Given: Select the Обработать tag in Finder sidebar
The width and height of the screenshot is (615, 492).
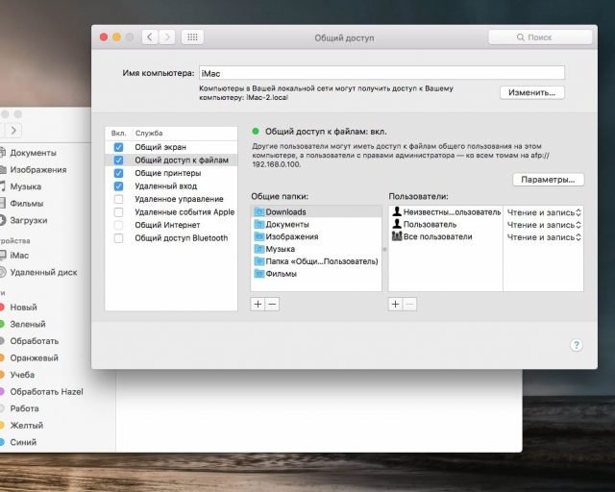Looking at the screenshot, I should (35, 341).
